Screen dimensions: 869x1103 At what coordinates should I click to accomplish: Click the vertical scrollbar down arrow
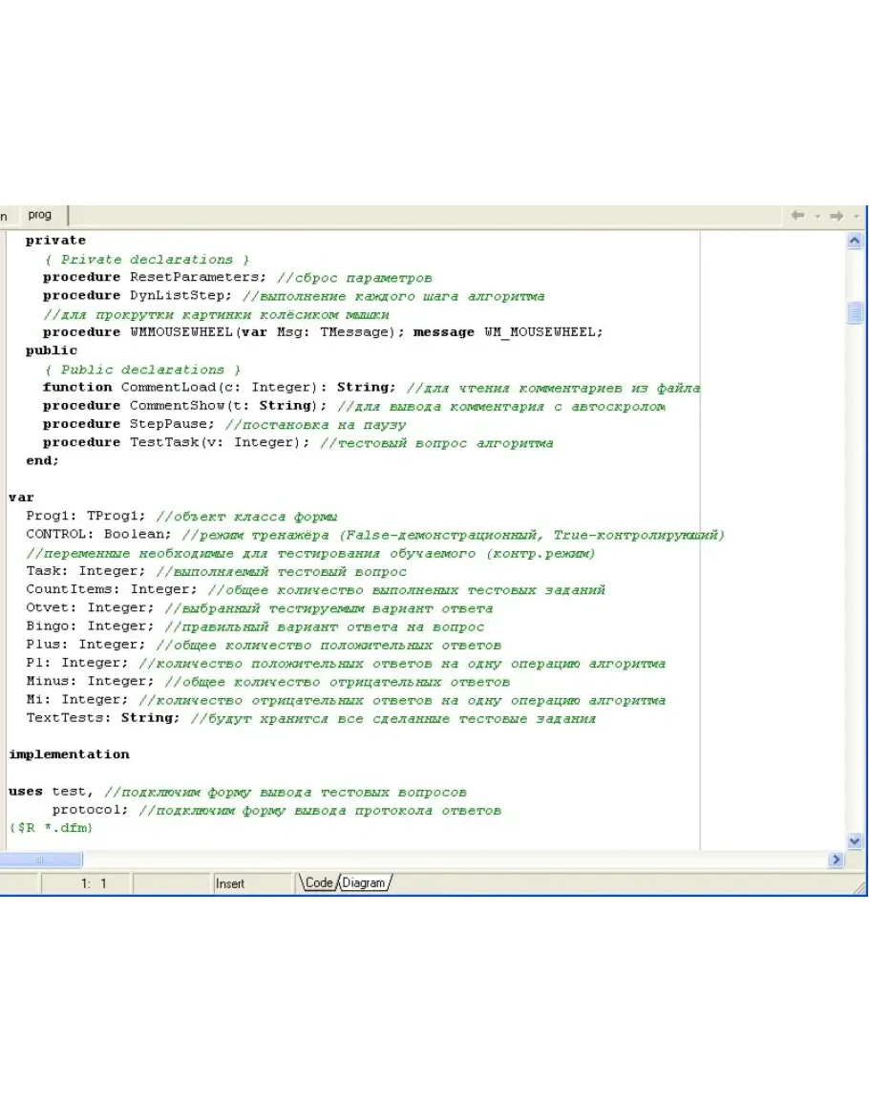[855, 841]
